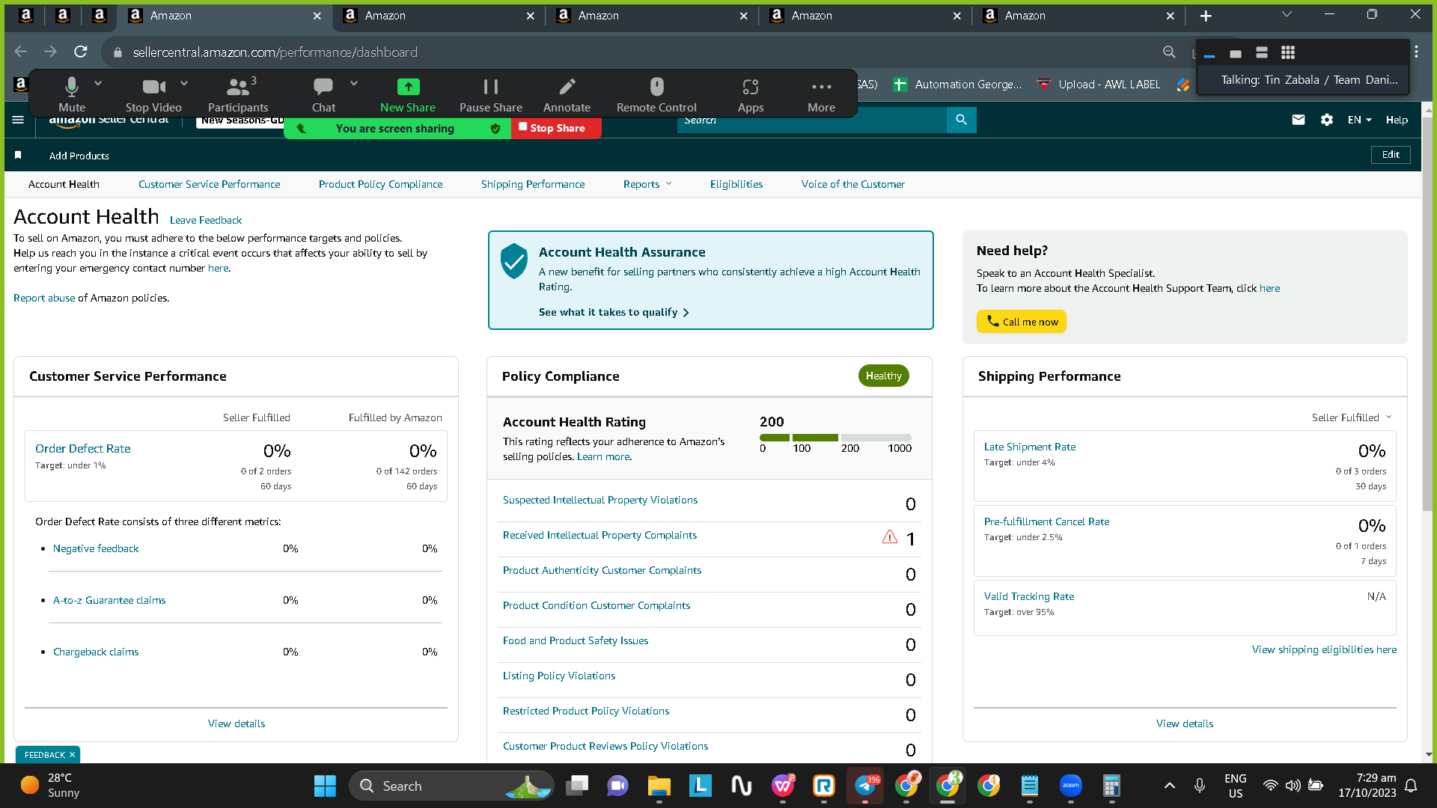Open the Eligibilities tab
This screenshot has width=1437, height=808.
(736, 184)
